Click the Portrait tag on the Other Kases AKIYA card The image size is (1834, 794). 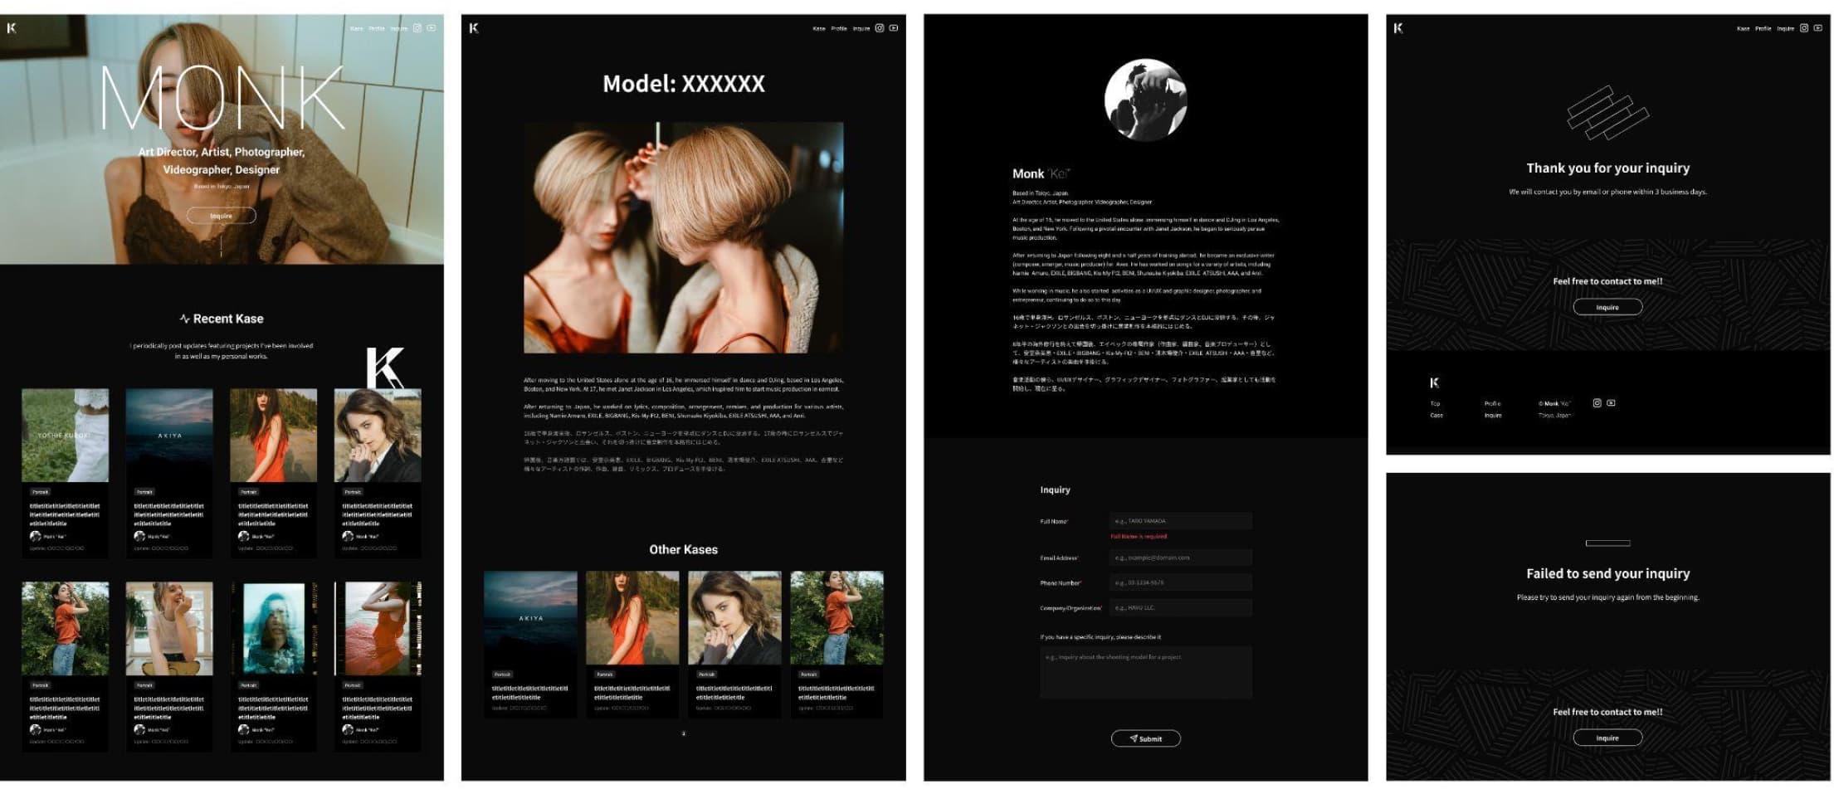tap(502, 675)
